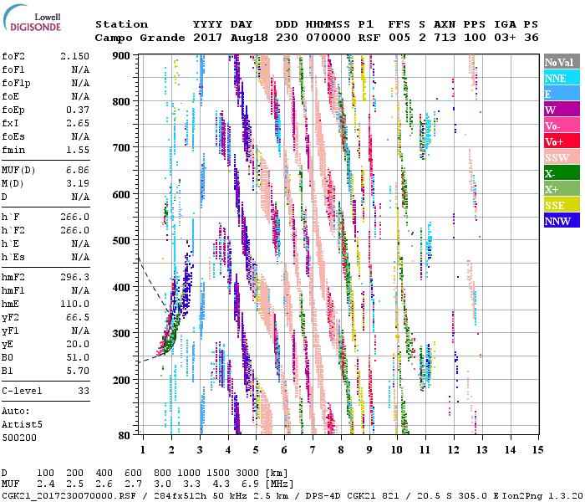
Task: Select the Vo- legend color swatch
Action: pyautogui.click(x=562, y=125)
